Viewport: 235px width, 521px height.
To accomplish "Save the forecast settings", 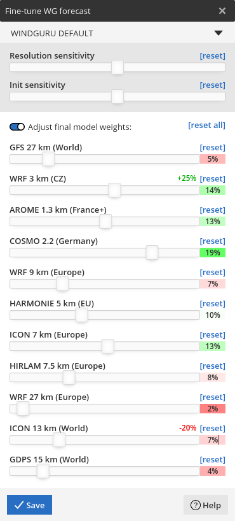I will tap(29, 504).
